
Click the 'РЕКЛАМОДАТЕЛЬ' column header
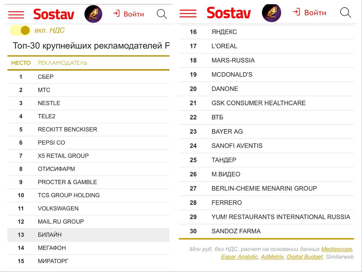[63, 63]
